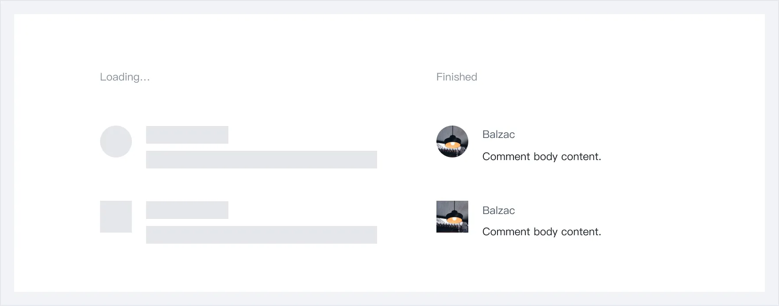Click the circular lamp avatar photo
Screen dimensions: 779x306
452,141
